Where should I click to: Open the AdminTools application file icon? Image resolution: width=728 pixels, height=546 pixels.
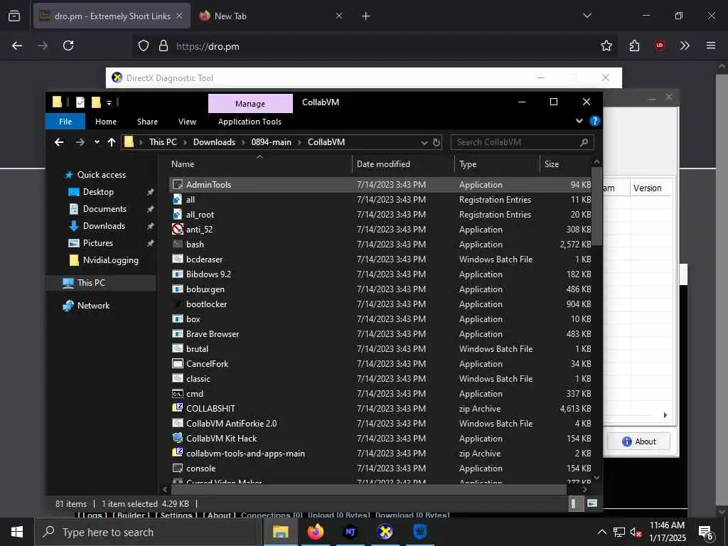point(177,184)
